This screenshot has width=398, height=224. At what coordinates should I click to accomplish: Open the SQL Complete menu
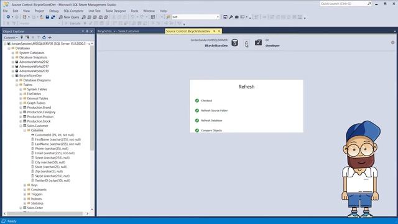tap(73, 11)
